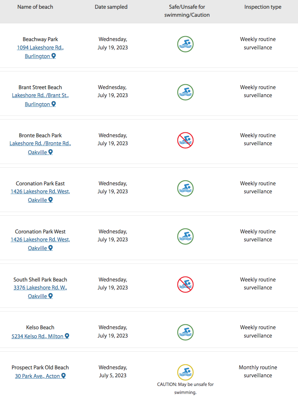Click Kelso Beach green safe swimming icon
298x398 pixels.
(185, 332)
